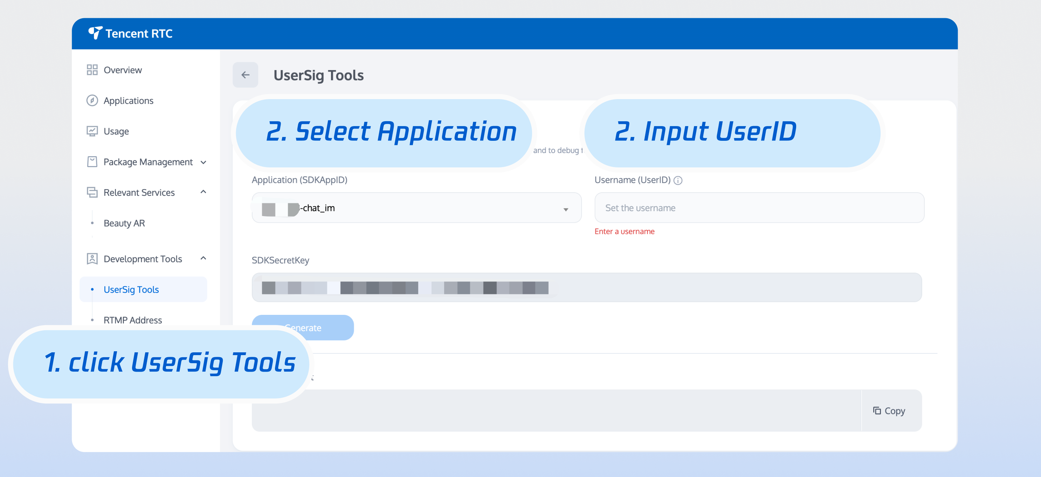Open RTMP Address in sidebar
1041x477 pixels.
(x=132, y=320)
